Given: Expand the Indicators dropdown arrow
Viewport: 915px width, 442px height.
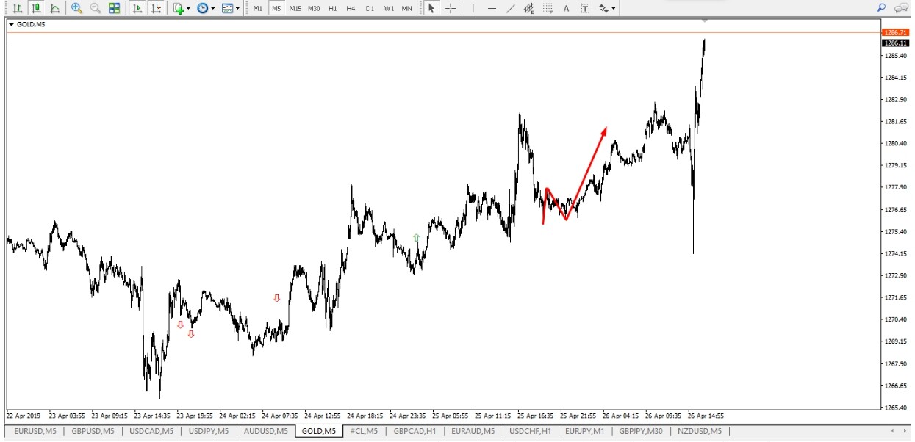Looking at the screenshot, I should coord(189,9).
